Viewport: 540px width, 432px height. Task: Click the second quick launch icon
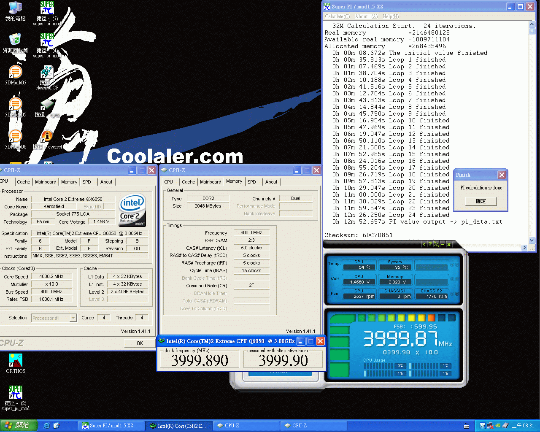[x=56, y=426]
